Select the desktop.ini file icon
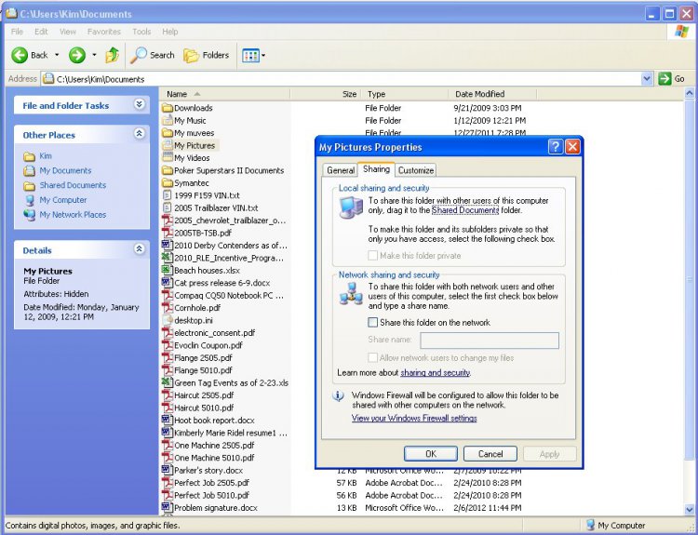Viewport: 698px width, 535px height. 168,320
